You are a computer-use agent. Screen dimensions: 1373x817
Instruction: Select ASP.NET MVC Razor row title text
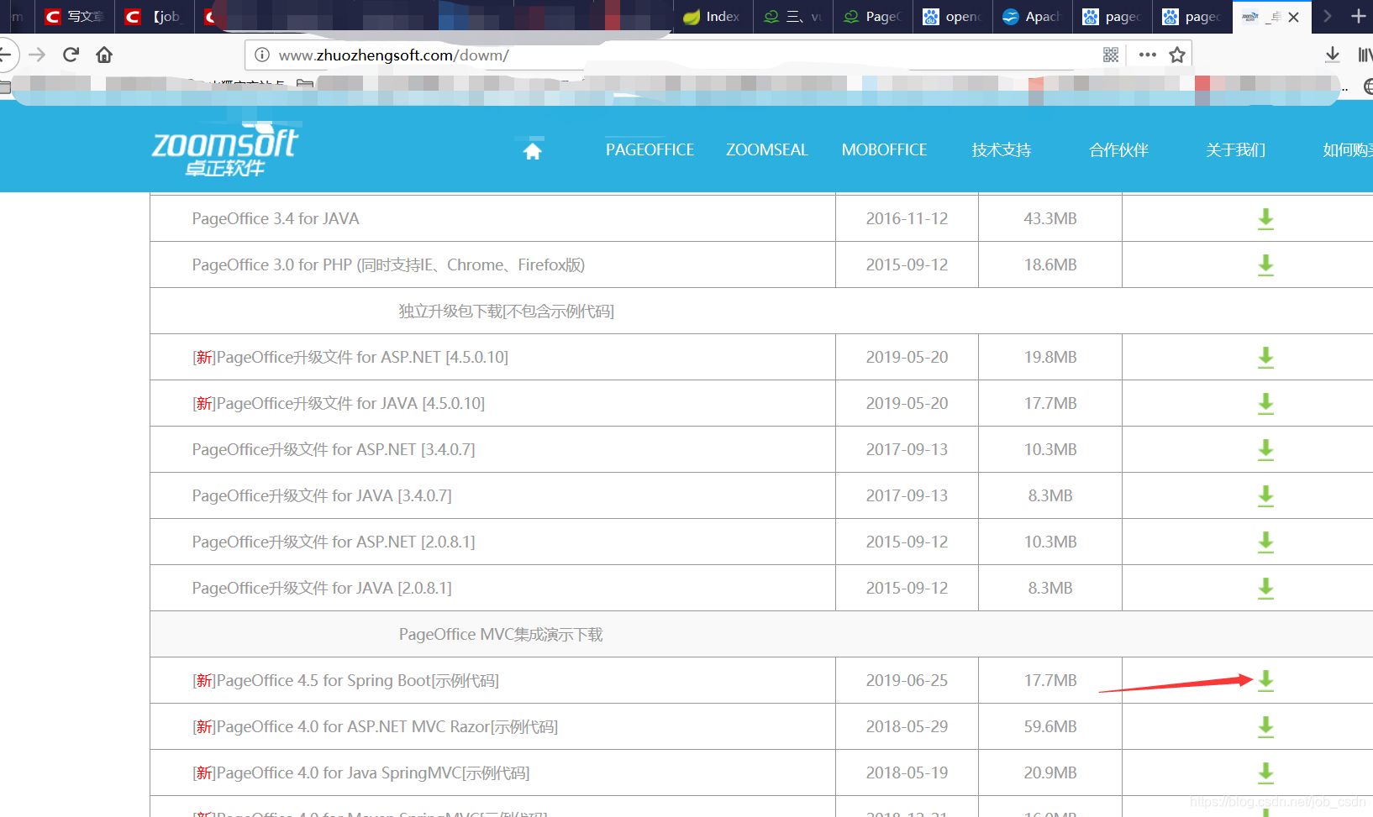[x=375, y=726]
